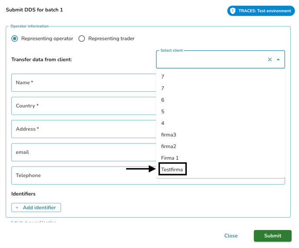The image size is (299, 248).
Task: Collapse the Select client dropdown arrow
Action: (278, 60)
